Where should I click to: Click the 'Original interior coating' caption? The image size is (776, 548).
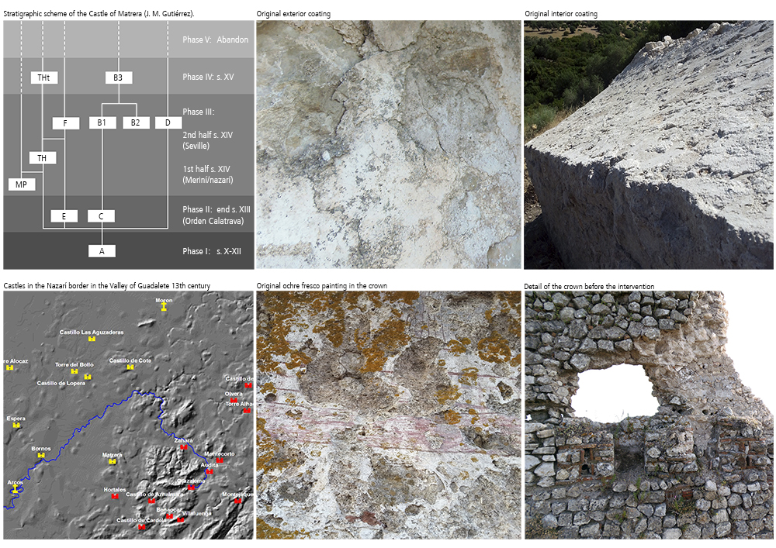click(x=561, y=14)
